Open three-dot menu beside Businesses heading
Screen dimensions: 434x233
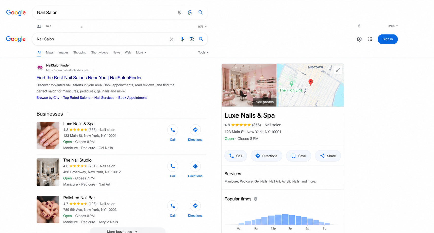pyautogui.click(x=68, y=114)
